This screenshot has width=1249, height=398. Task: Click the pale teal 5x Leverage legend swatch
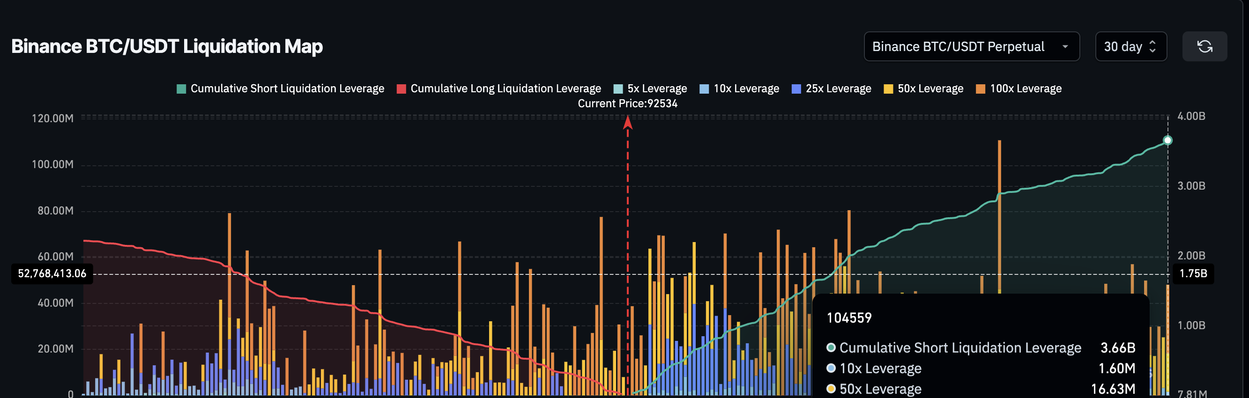[618, 89]
